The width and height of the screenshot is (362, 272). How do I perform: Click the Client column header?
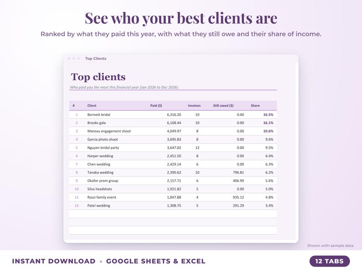click(x=92, y=105)
